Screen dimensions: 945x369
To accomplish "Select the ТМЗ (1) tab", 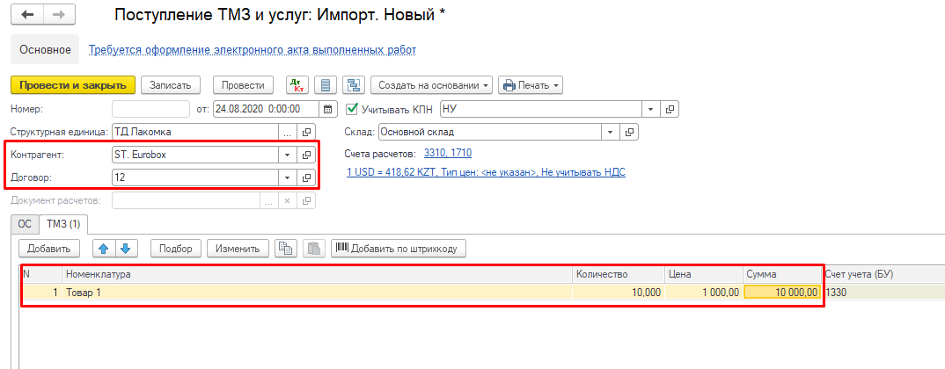I will [x=63, y=224].
